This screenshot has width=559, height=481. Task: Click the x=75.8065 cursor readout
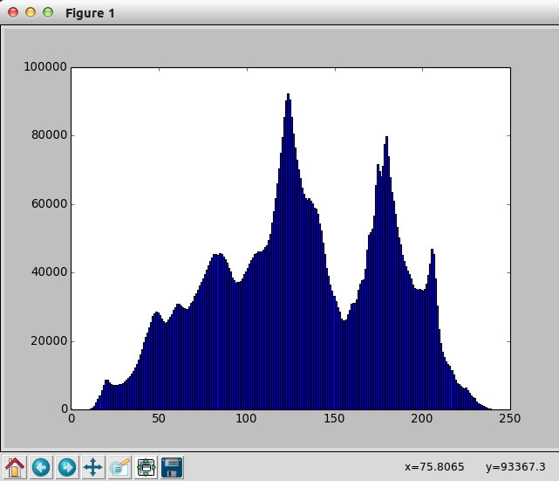(434, 467)
